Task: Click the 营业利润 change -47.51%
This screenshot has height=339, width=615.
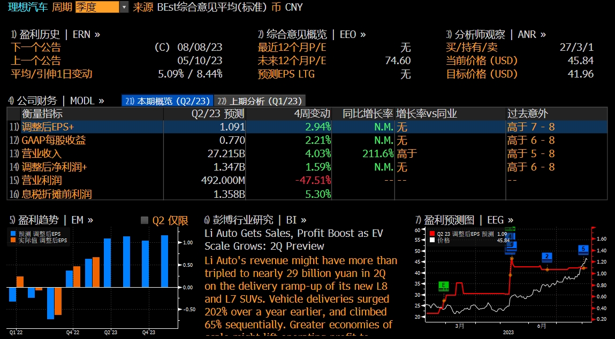Action: (313, 180)
